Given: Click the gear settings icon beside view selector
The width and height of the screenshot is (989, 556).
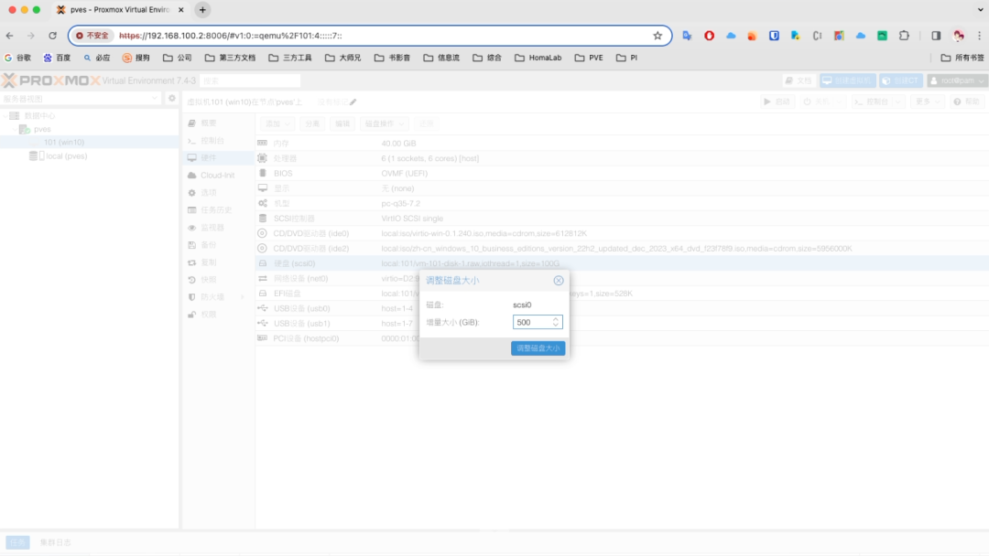Looking at the screenshot, I should coord(171,98).
